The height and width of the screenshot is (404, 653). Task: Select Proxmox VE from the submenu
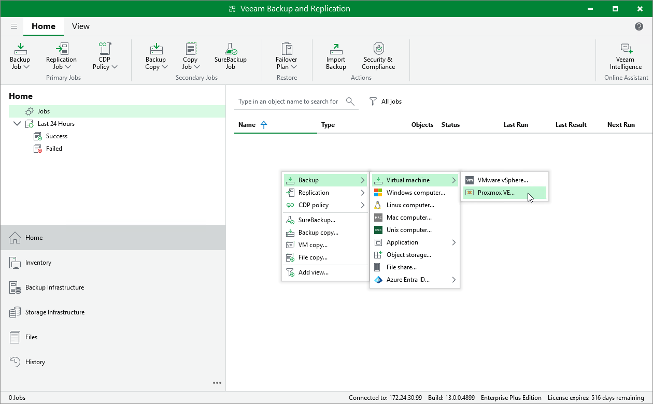point(496,193)
